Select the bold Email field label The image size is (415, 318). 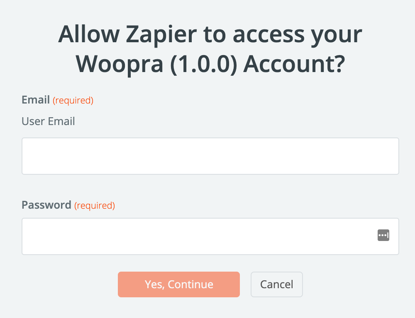pyautogui.click(x=36, y=100)
